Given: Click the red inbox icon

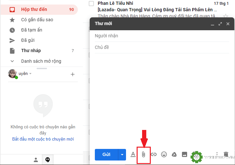Looking at the screenshot, I should [12, 10].
